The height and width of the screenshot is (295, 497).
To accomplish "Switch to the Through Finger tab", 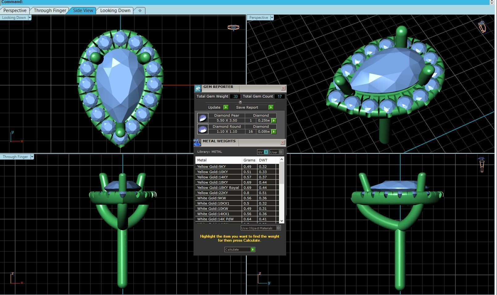I will coord(50,10).
